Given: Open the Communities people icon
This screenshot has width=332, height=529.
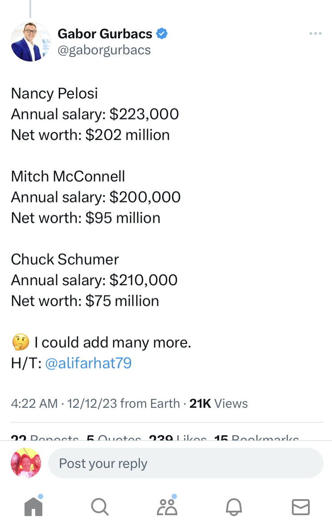Looking at the screenshot, I should coord(167,507).
